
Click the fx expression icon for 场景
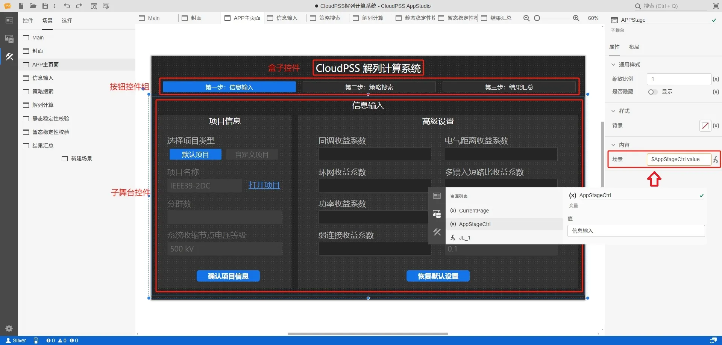pos(716,160)
